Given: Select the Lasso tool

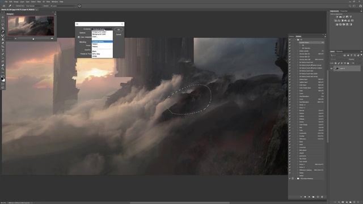Looking at the screenshot, I should coord(3,24).
